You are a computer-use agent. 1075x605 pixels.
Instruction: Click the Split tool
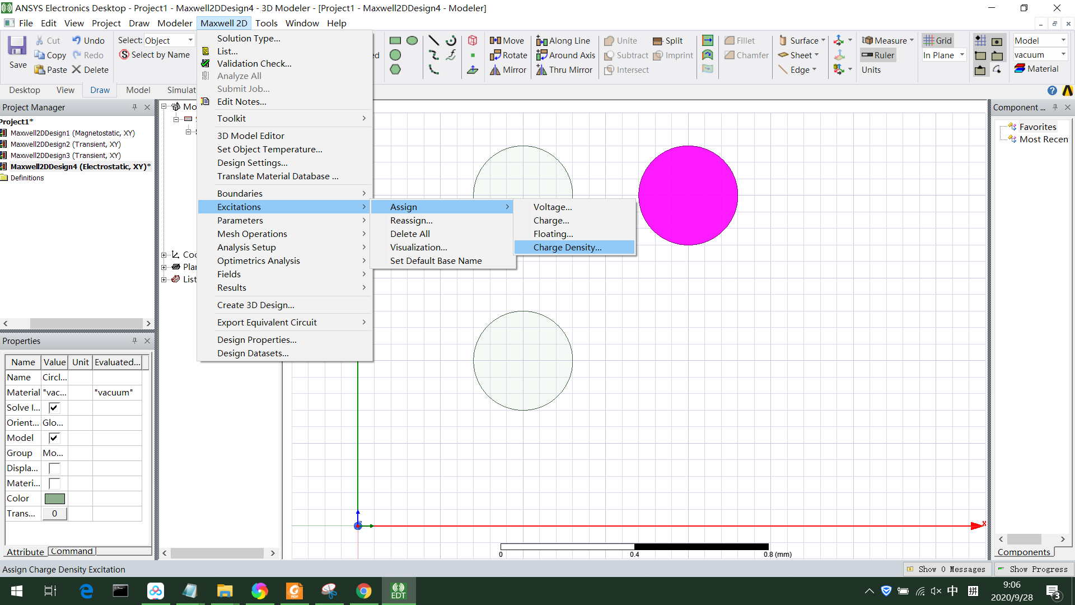coord(667,40)
